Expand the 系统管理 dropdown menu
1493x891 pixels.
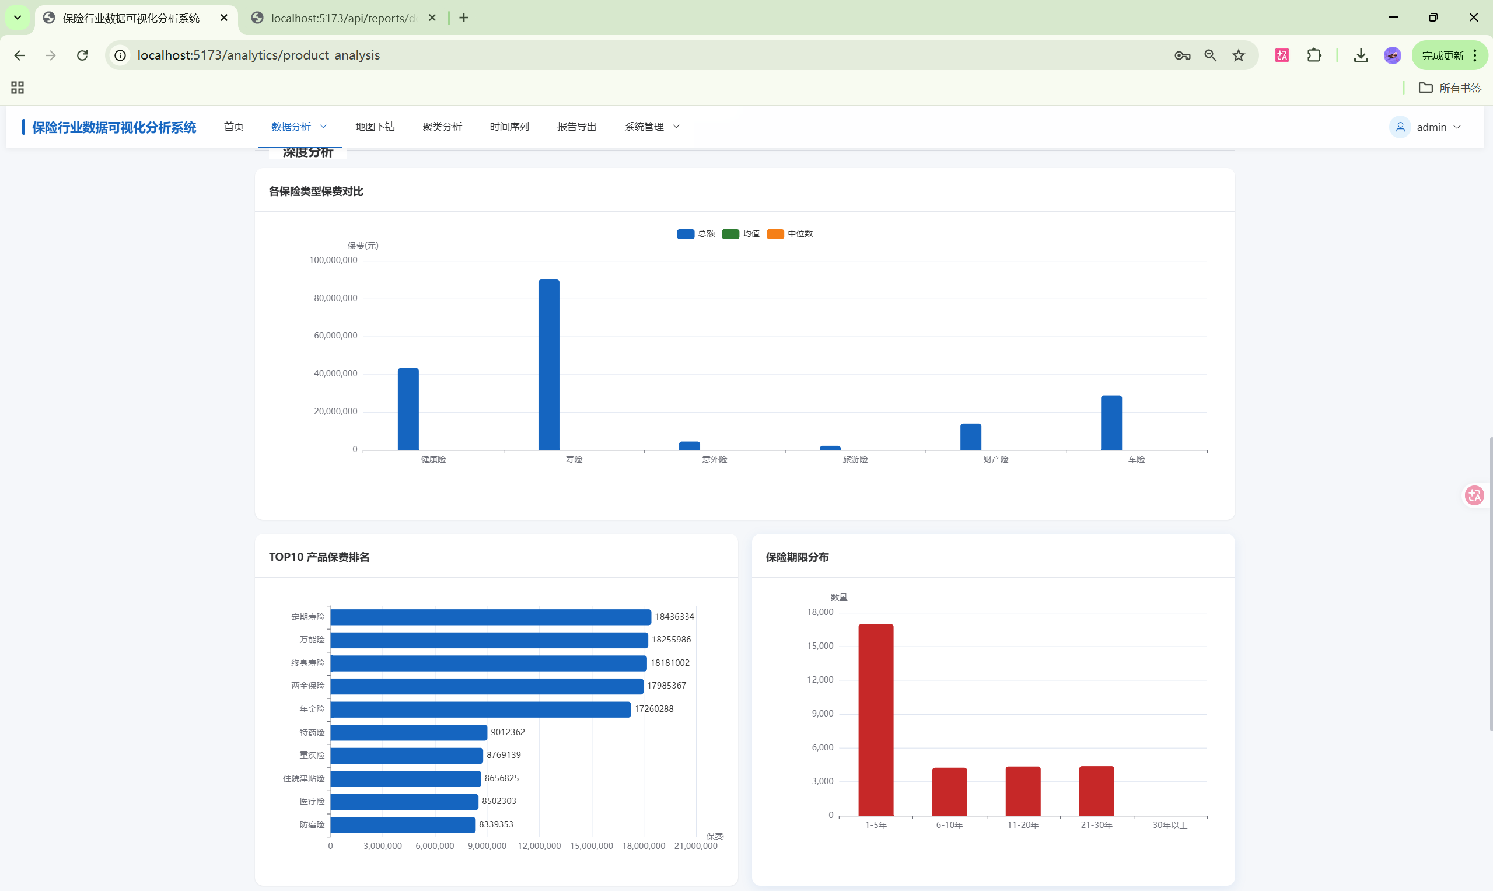tap(651, 127)
